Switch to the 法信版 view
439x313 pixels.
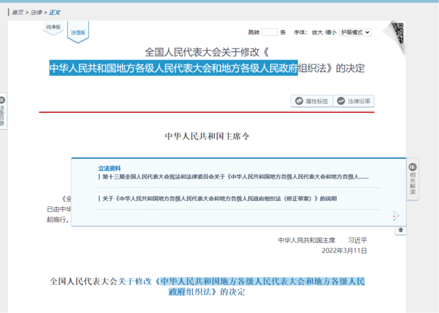tap(78, 33)
